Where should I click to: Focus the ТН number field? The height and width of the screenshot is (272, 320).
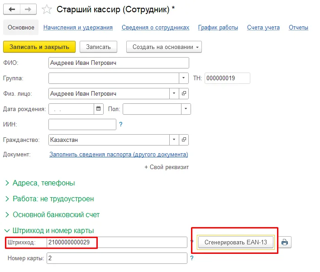tap(227, 78)
